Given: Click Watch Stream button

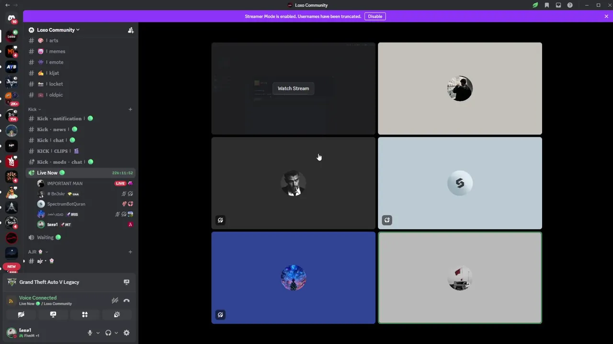Looking at the screenshot, I should tap(293, 88).
